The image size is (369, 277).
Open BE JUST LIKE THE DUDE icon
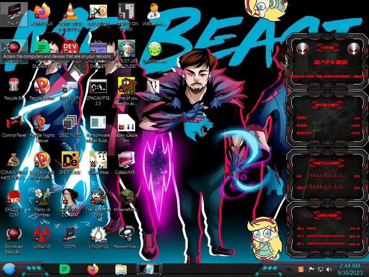(126, 54)
